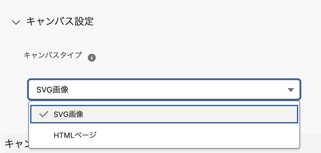Choose the HTMLページ option
Image resolution: width=321 pixels, height=153 pixels.
(75, 135)
